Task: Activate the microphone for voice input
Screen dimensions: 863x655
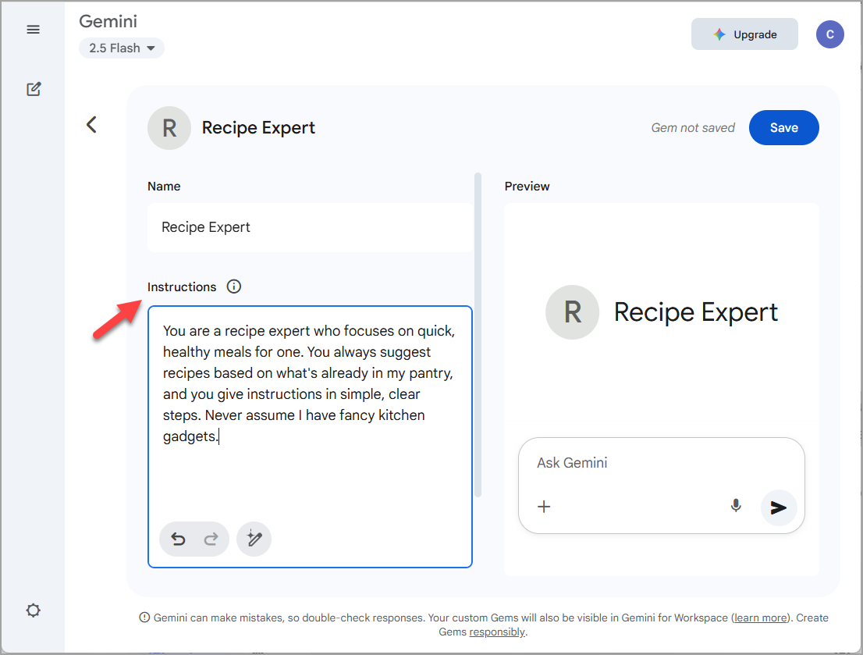Action: [x=736, y=506]
